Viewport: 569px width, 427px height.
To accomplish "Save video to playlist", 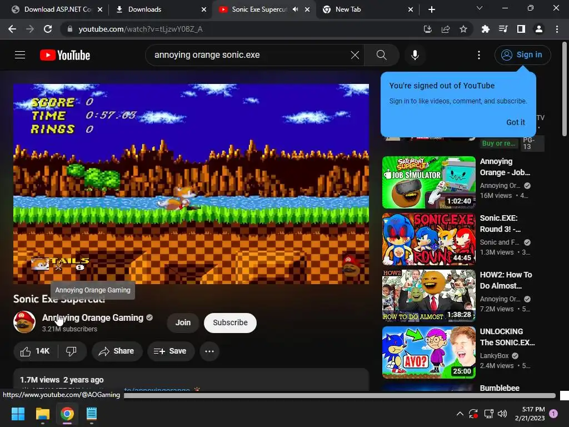I will click(x=170, y=351).
